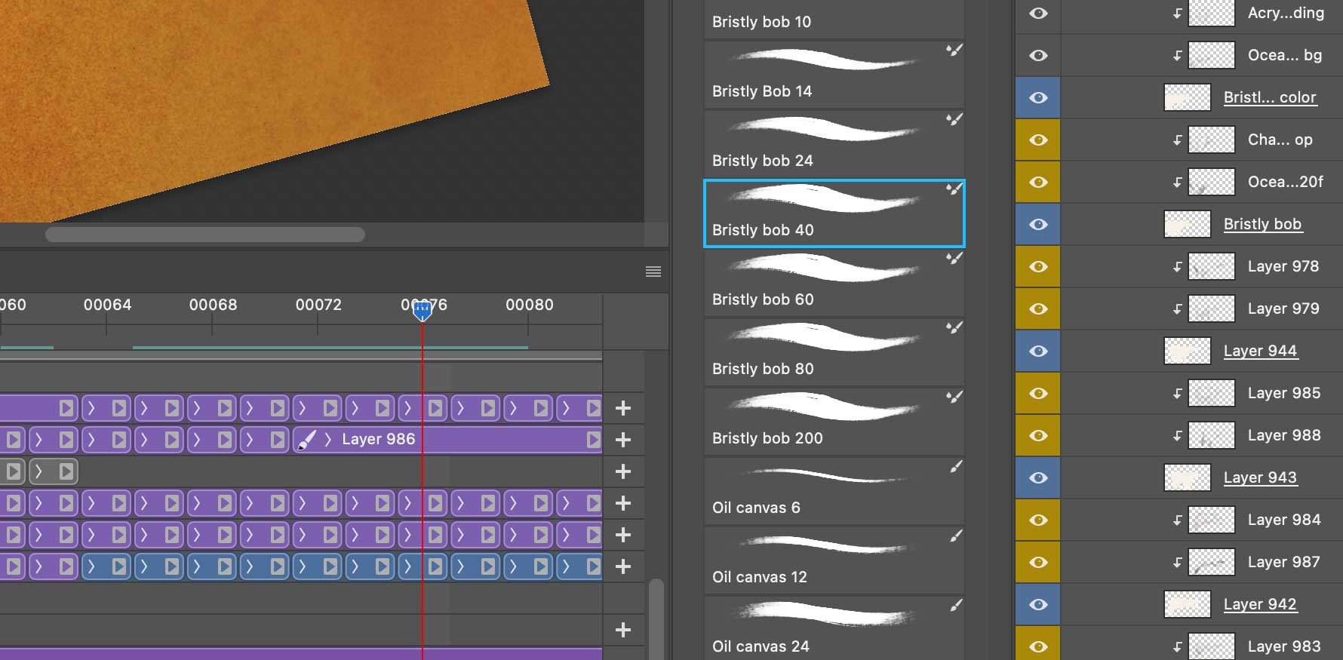
Task: Hide Layer 983
Action: (1038, 646)
